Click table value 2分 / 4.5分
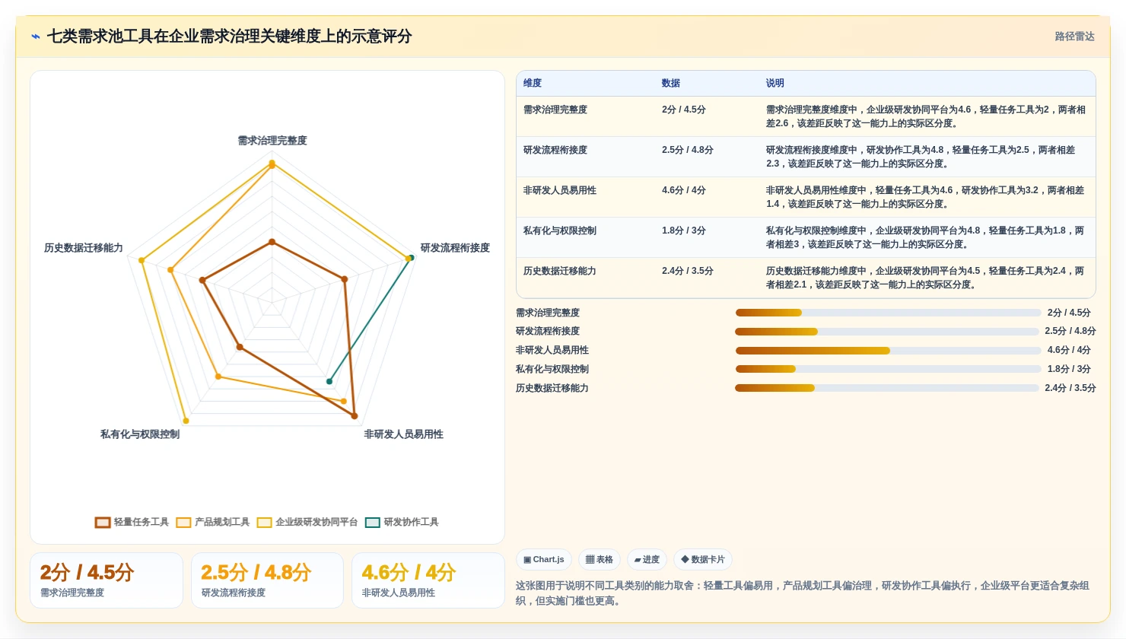Image resolution: width=1126 pixels, height=639 pixels. (x=684, y=110)
